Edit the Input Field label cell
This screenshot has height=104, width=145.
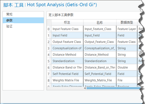point(67,35)
